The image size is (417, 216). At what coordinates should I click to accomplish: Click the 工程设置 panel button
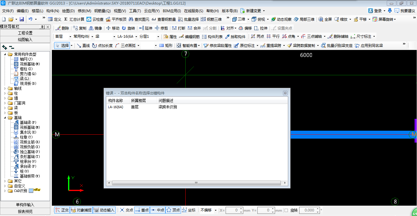click(25, 33)
